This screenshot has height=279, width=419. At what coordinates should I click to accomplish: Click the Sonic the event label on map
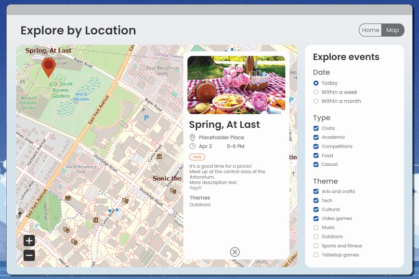[167, 178]
